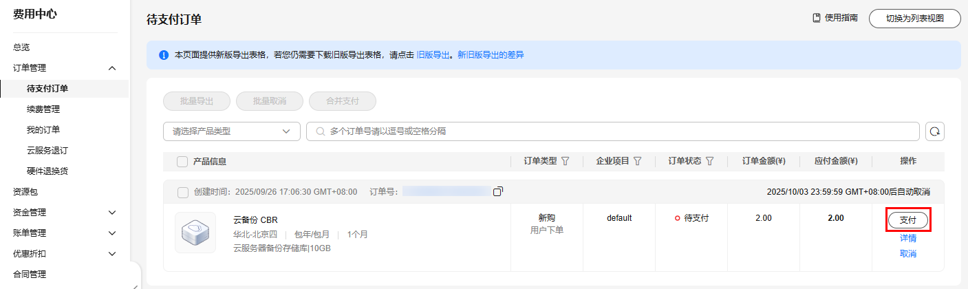The width and height of the screenshot is (968, 289).
Task: Tick the select-all checkbox beside 产品信息
Action: 182,162
